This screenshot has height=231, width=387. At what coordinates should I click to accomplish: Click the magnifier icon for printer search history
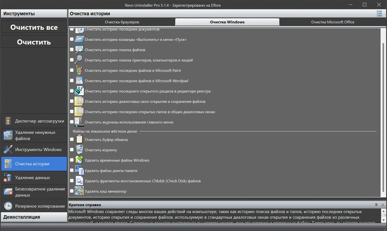point(79,60)
